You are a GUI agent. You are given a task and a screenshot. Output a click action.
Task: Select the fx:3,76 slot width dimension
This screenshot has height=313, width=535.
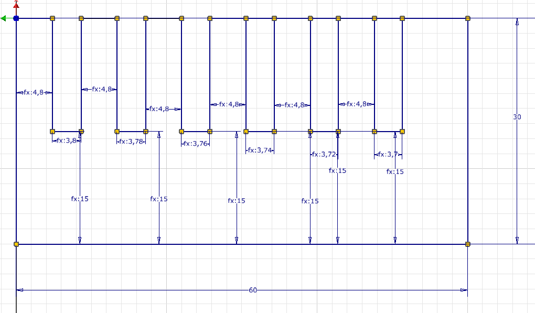pos(196,144)
